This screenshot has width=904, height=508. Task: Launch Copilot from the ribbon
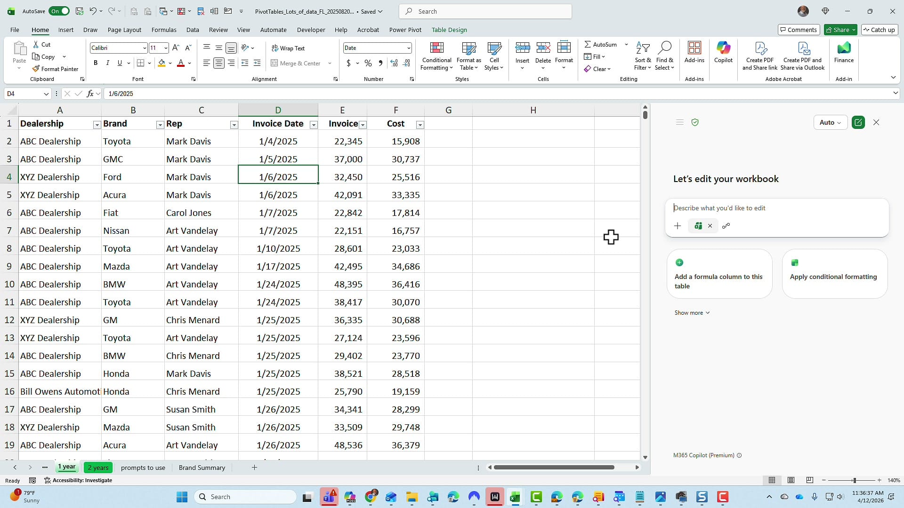(x=723, y=53)
